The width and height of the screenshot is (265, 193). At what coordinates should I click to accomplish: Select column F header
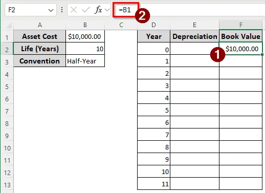point(241,25)
